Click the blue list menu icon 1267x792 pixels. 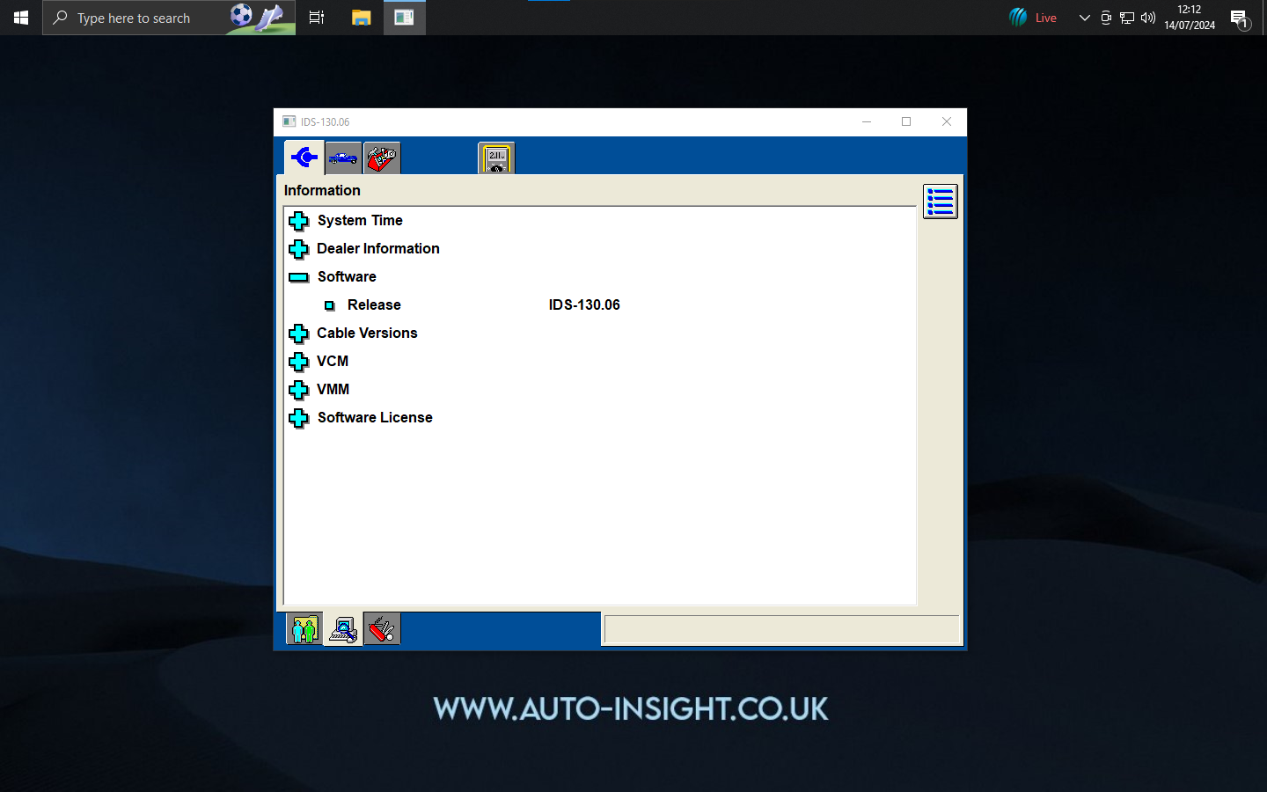(940, 202)
